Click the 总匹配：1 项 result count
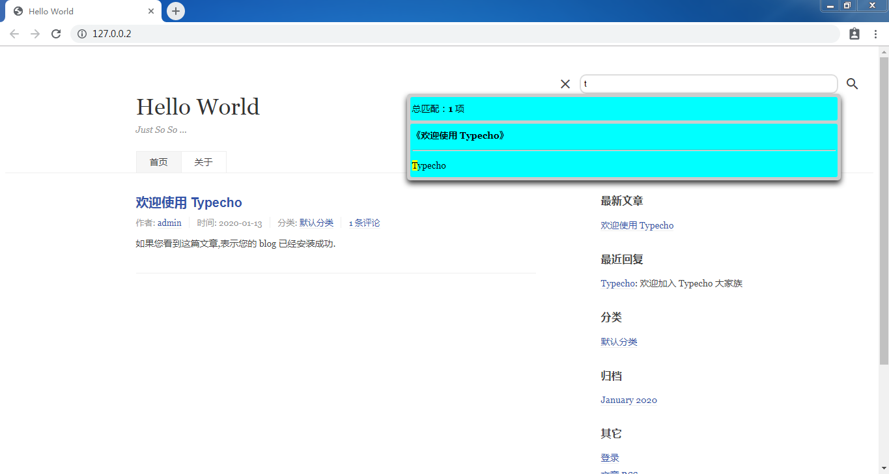889x474 pixels. [438, 109]
